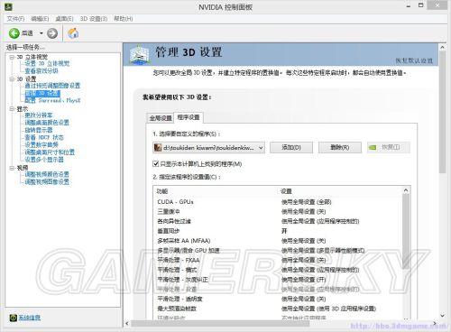Collapse the 显示 tree node
The width and height of the screenshot is (451, 332).
[12, 108]
